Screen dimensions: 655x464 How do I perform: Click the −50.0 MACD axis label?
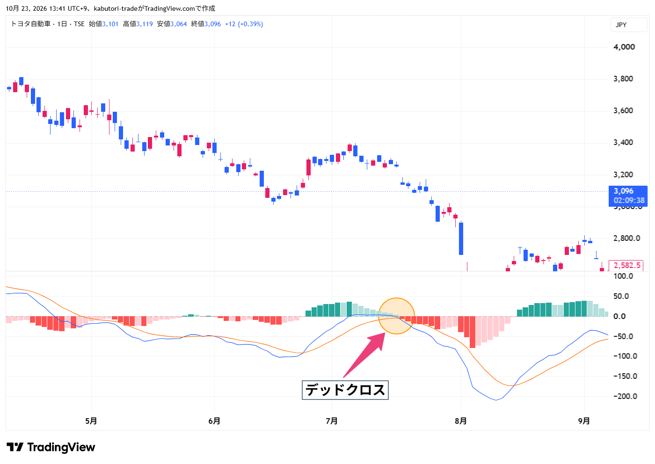(x=624, y=336)
